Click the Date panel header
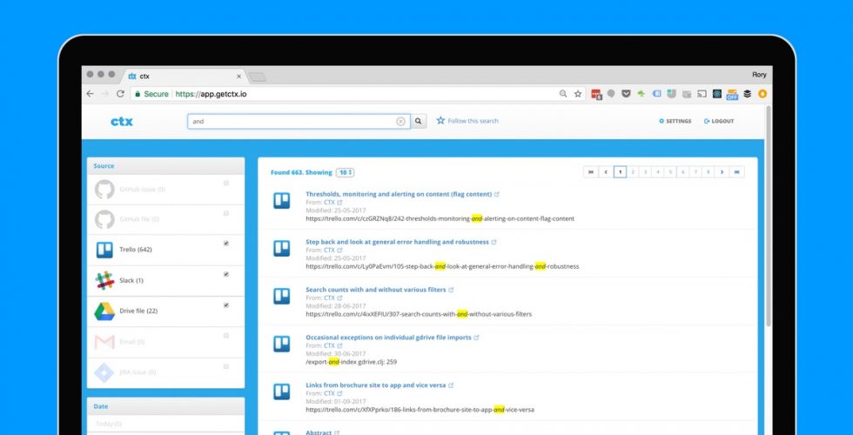The width and height of the screenshot is (853, 435). click(166, 406)
